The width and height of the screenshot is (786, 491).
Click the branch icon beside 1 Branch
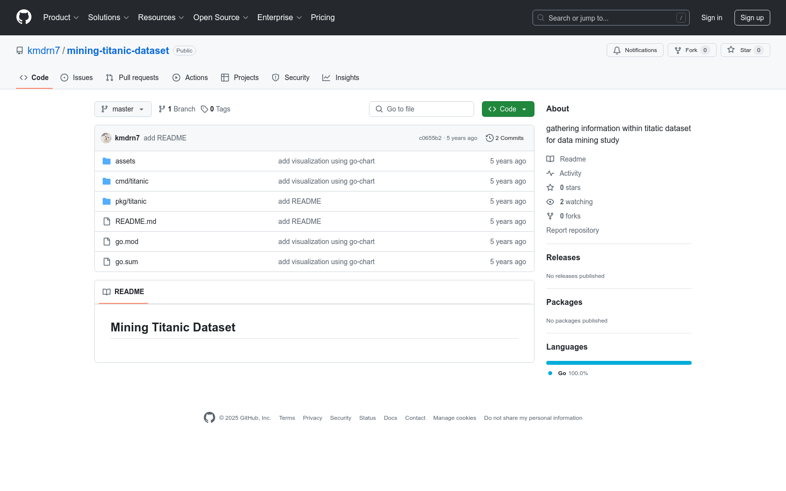pos(162,109)
